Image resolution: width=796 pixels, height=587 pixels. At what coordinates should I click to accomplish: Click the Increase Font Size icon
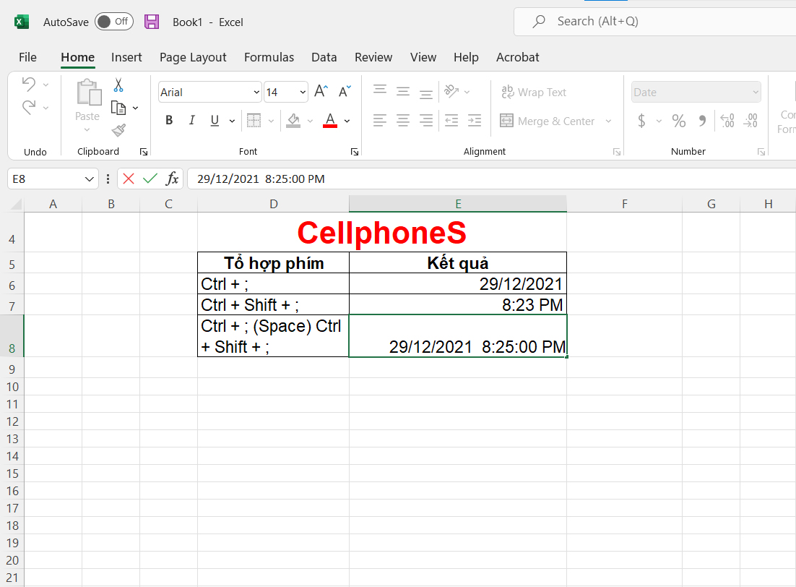tap(321, 92)
